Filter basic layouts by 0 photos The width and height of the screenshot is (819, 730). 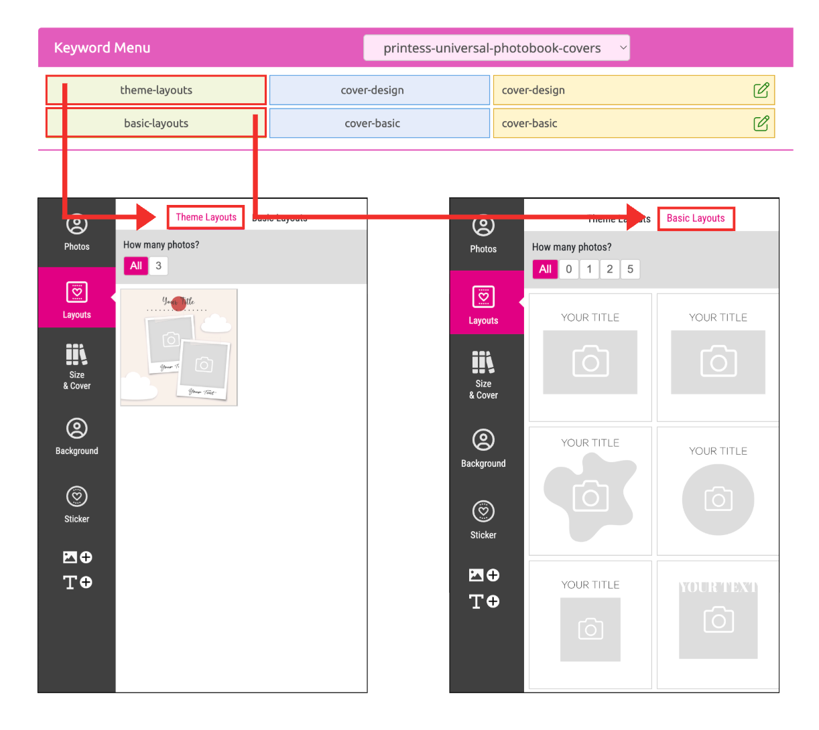[569, 269]
